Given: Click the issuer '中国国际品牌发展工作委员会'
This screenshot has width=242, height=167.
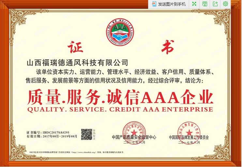Looking at the screenshot, I should click(x=189, y=137).
